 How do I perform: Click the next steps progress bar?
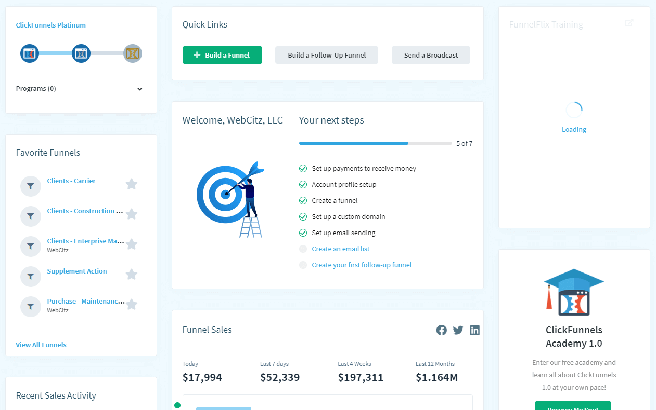coord(375,143)
